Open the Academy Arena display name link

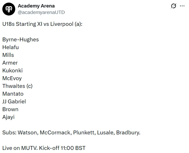coord(36,6)
